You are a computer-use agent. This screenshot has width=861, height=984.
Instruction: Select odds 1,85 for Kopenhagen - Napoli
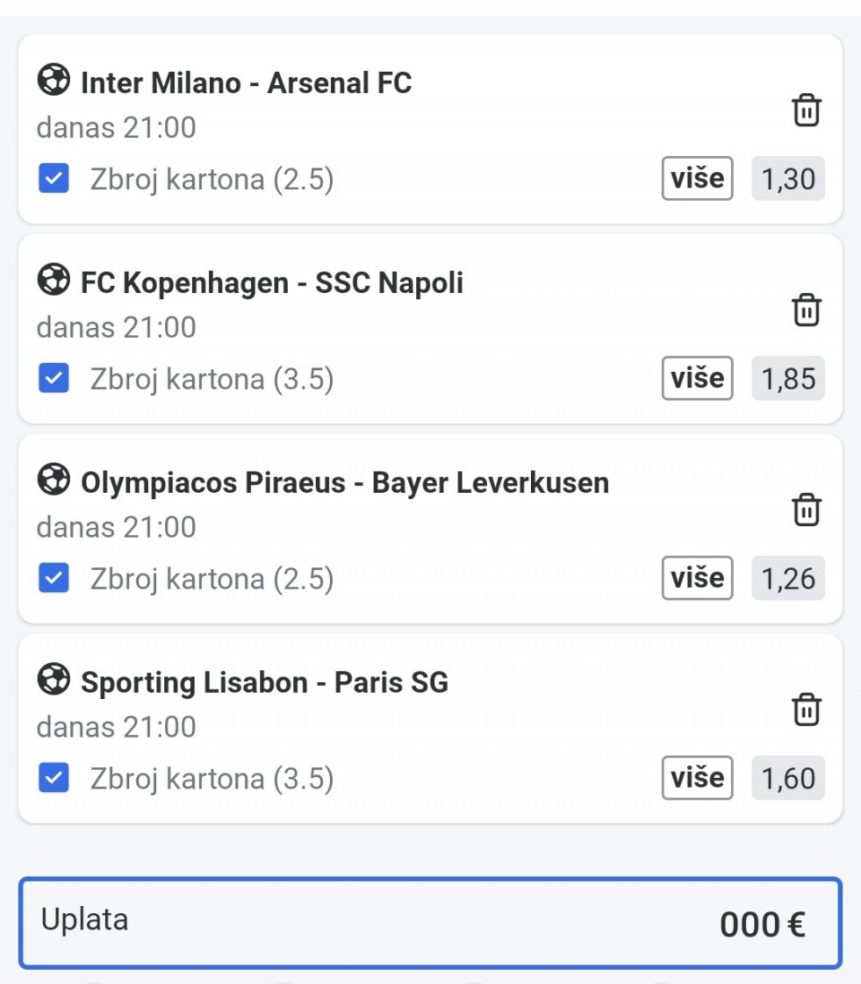click(x=787, y=379)
